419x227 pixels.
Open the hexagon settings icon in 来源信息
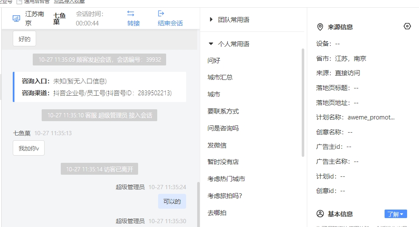[407, 26]
